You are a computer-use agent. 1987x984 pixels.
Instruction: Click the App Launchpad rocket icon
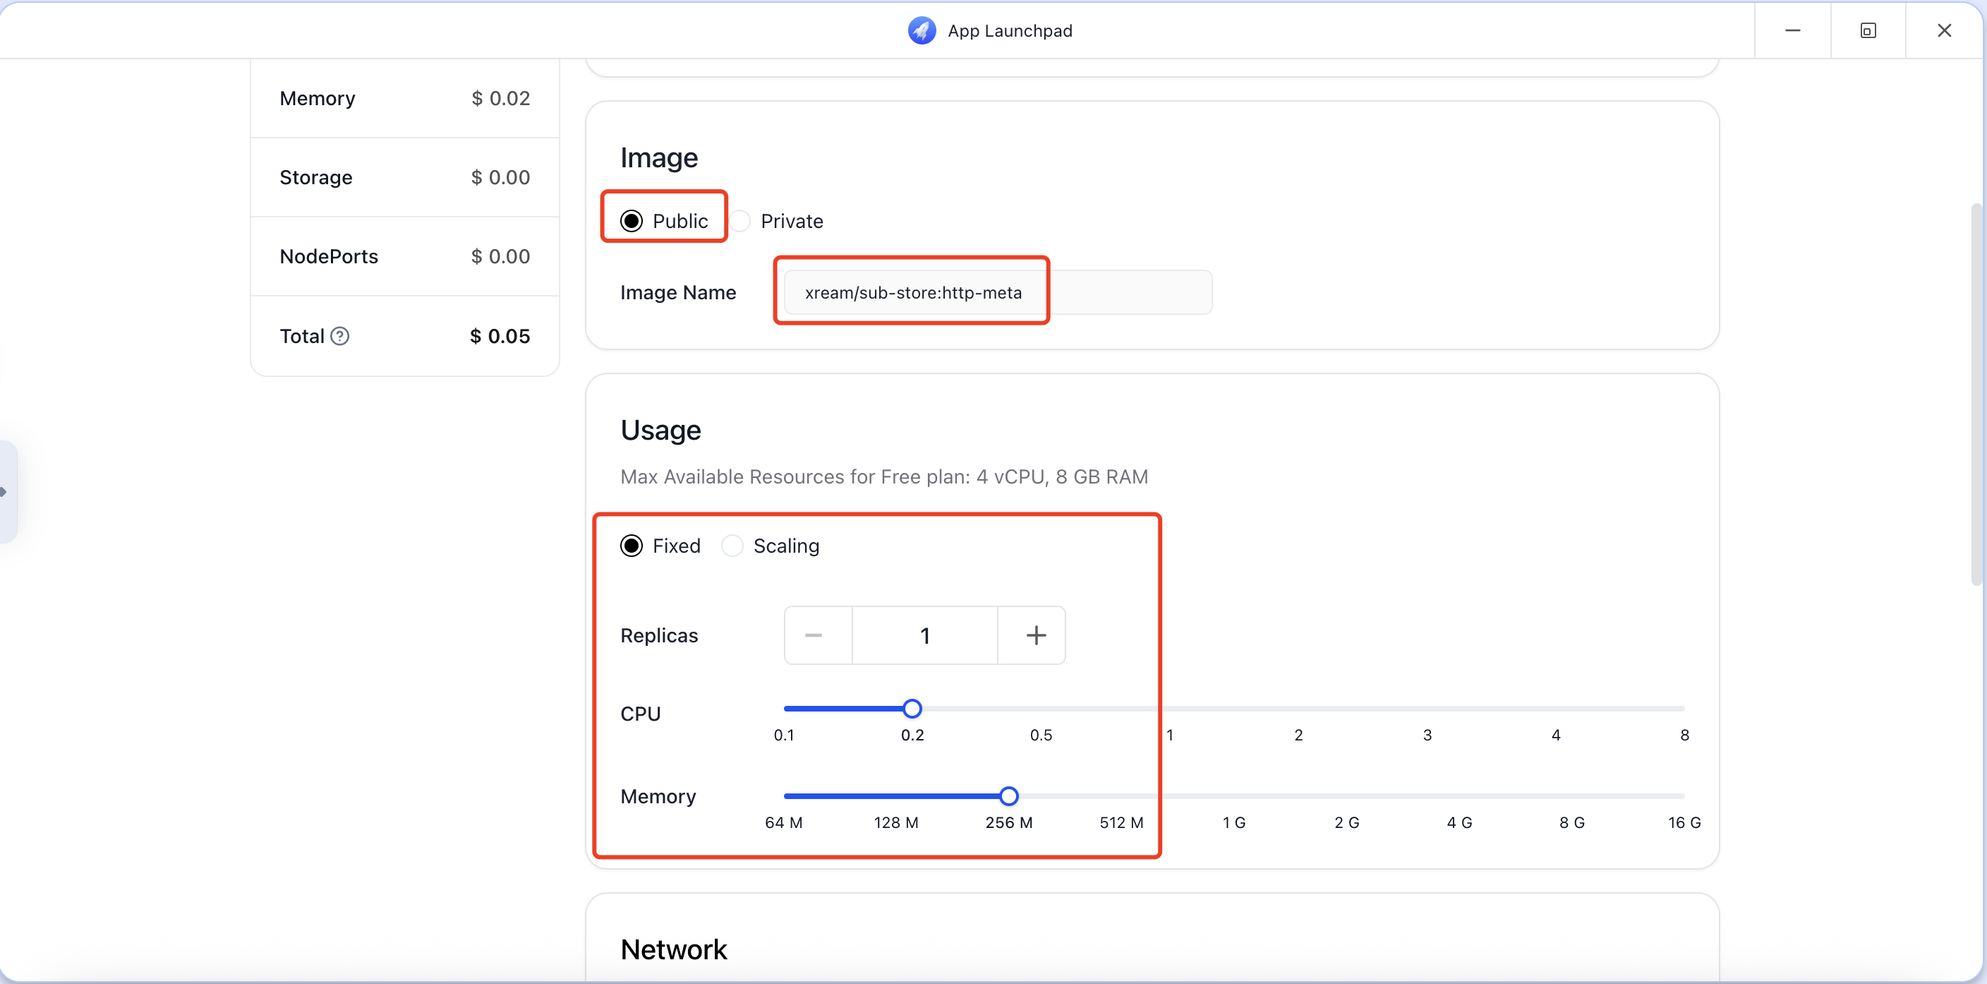tap(921, 31)
